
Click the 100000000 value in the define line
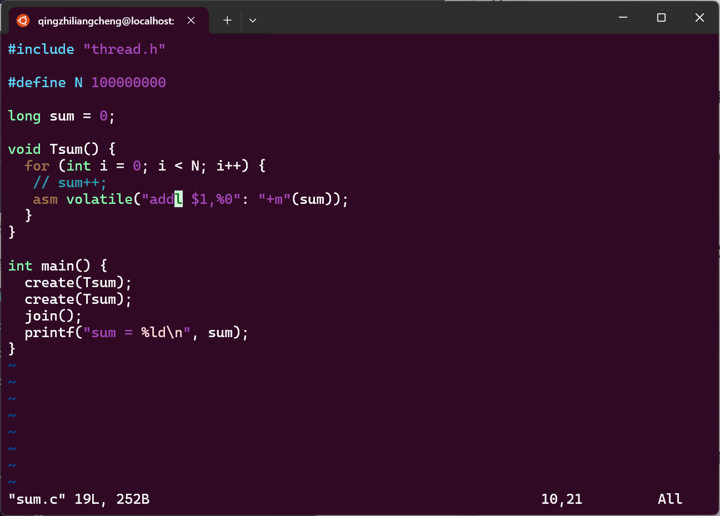(128, 83)
